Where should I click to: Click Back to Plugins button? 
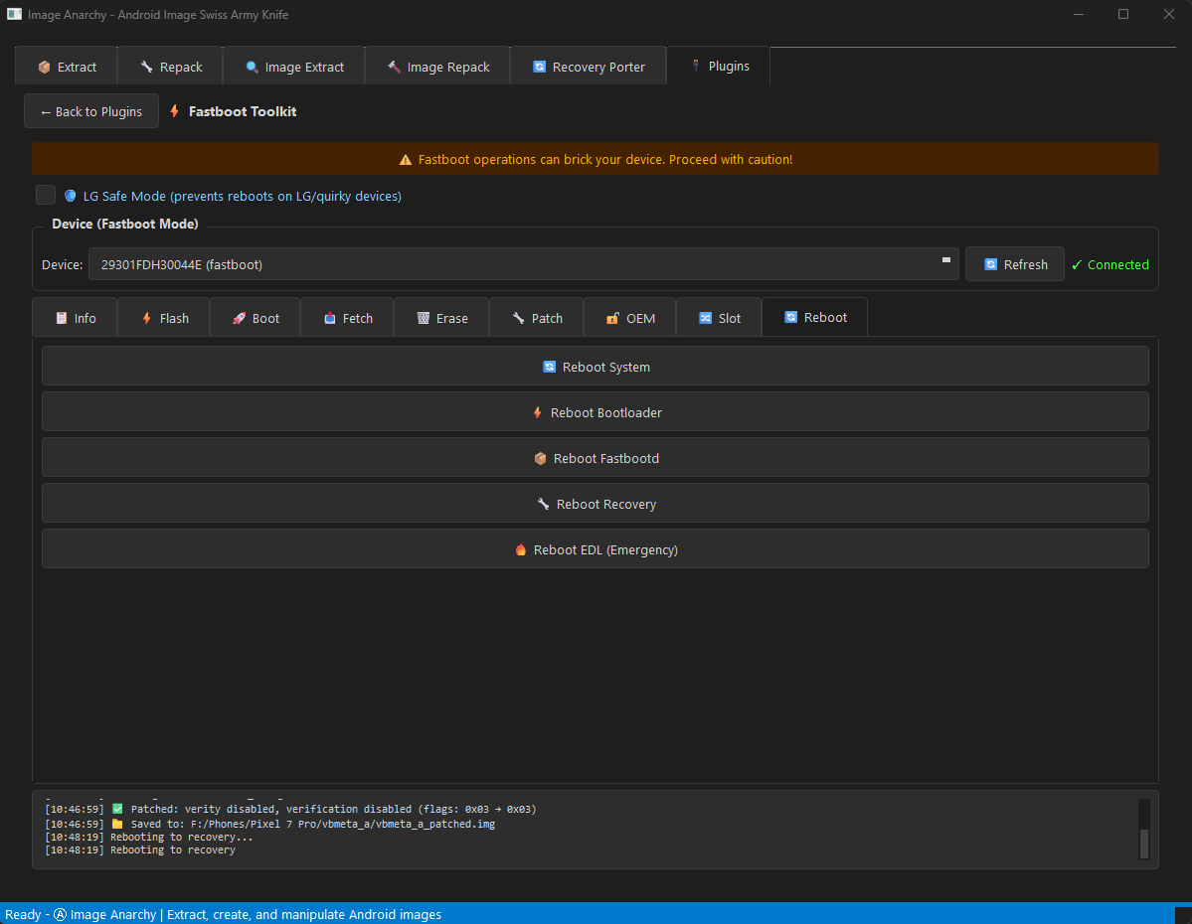tap(91, 111)
